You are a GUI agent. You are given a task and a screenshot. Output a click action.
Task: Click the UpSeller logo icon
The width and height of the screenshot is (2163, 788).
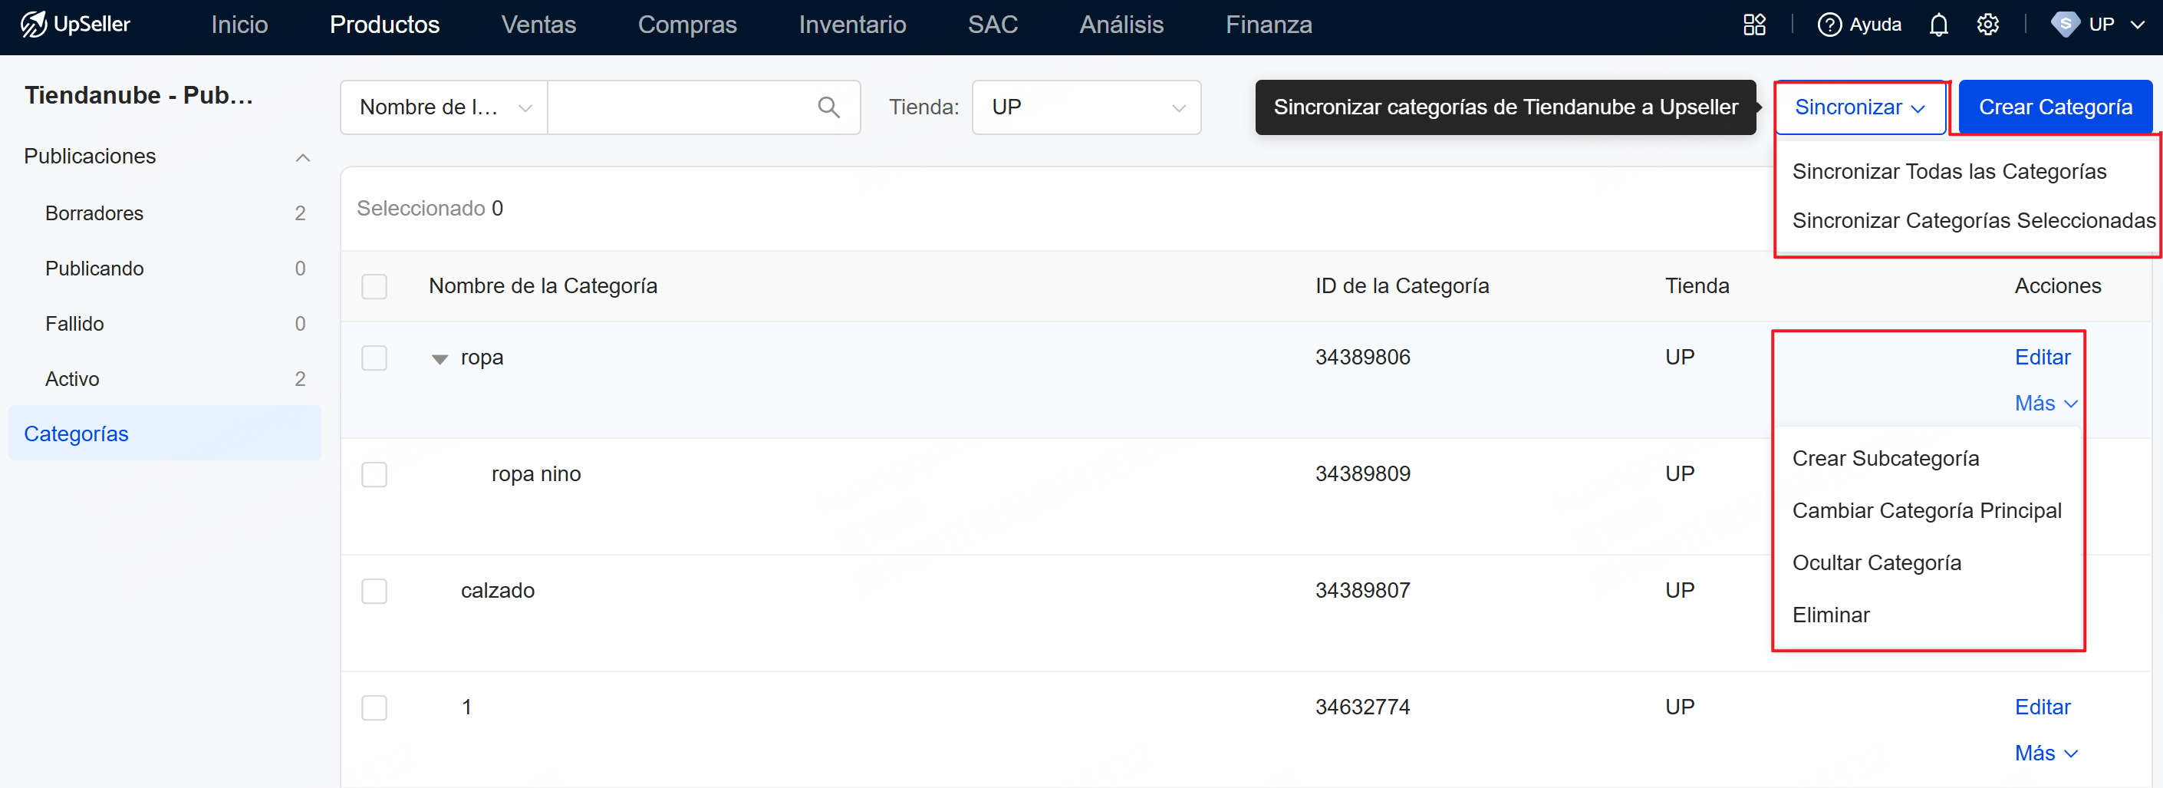(34, 25)
